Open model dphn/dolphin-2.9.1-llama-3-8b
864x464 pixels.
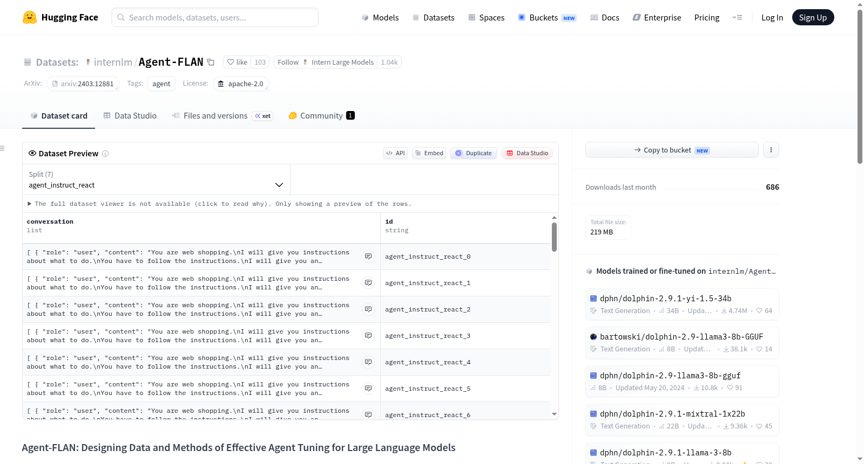[x=682, y=454]
